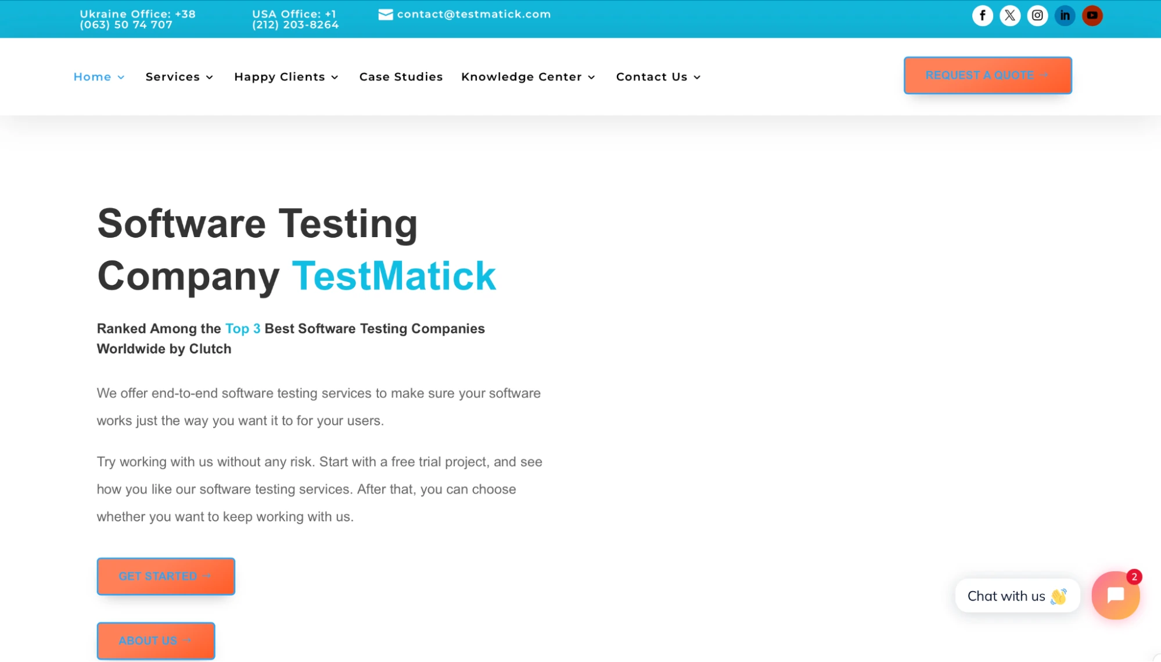
Task: Click the contact@testmatick.com email link
Action: pyautogui.click(x=473, y=14)
